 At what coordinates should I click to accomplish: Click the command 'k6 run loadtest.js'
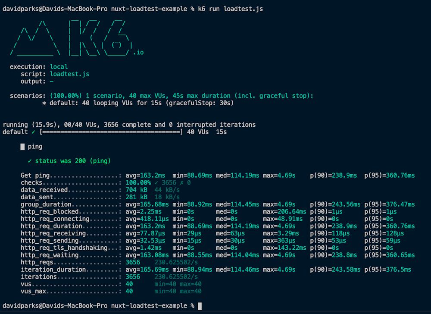click(x=230, y=9)
